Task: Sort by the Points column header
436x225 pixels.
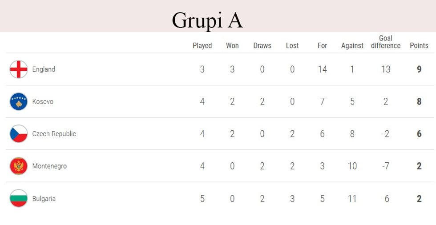Action: [419, 45]
